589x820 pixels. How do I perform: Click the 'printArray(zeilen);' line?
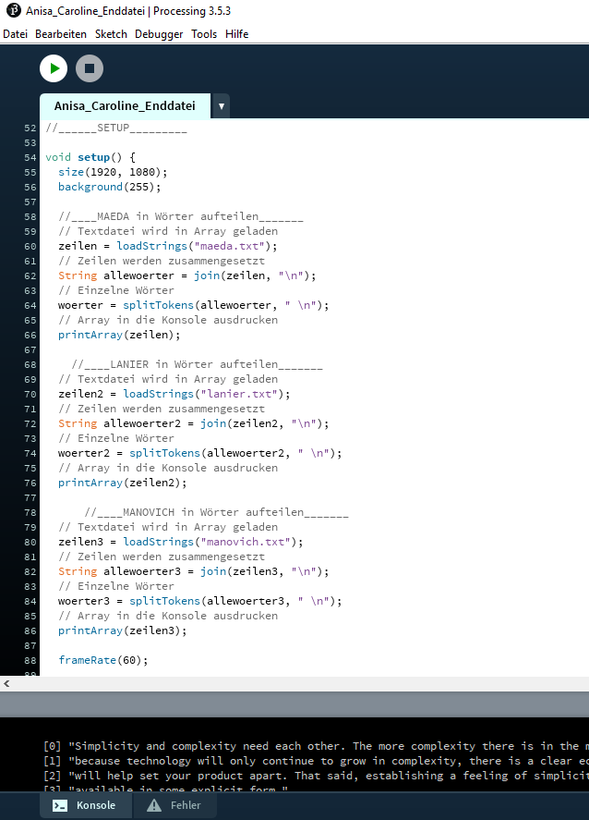coord(119,335)
